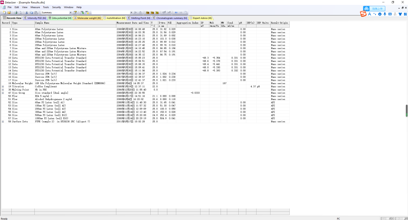Open the Measure menu
408x220 pixels.
(x=35, y=7)
